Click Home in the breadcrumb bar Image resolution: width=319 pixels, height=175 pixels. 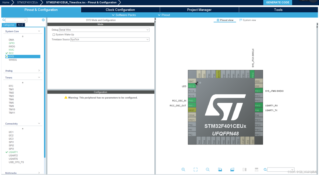pyautogui.click(x=6, y=2)
